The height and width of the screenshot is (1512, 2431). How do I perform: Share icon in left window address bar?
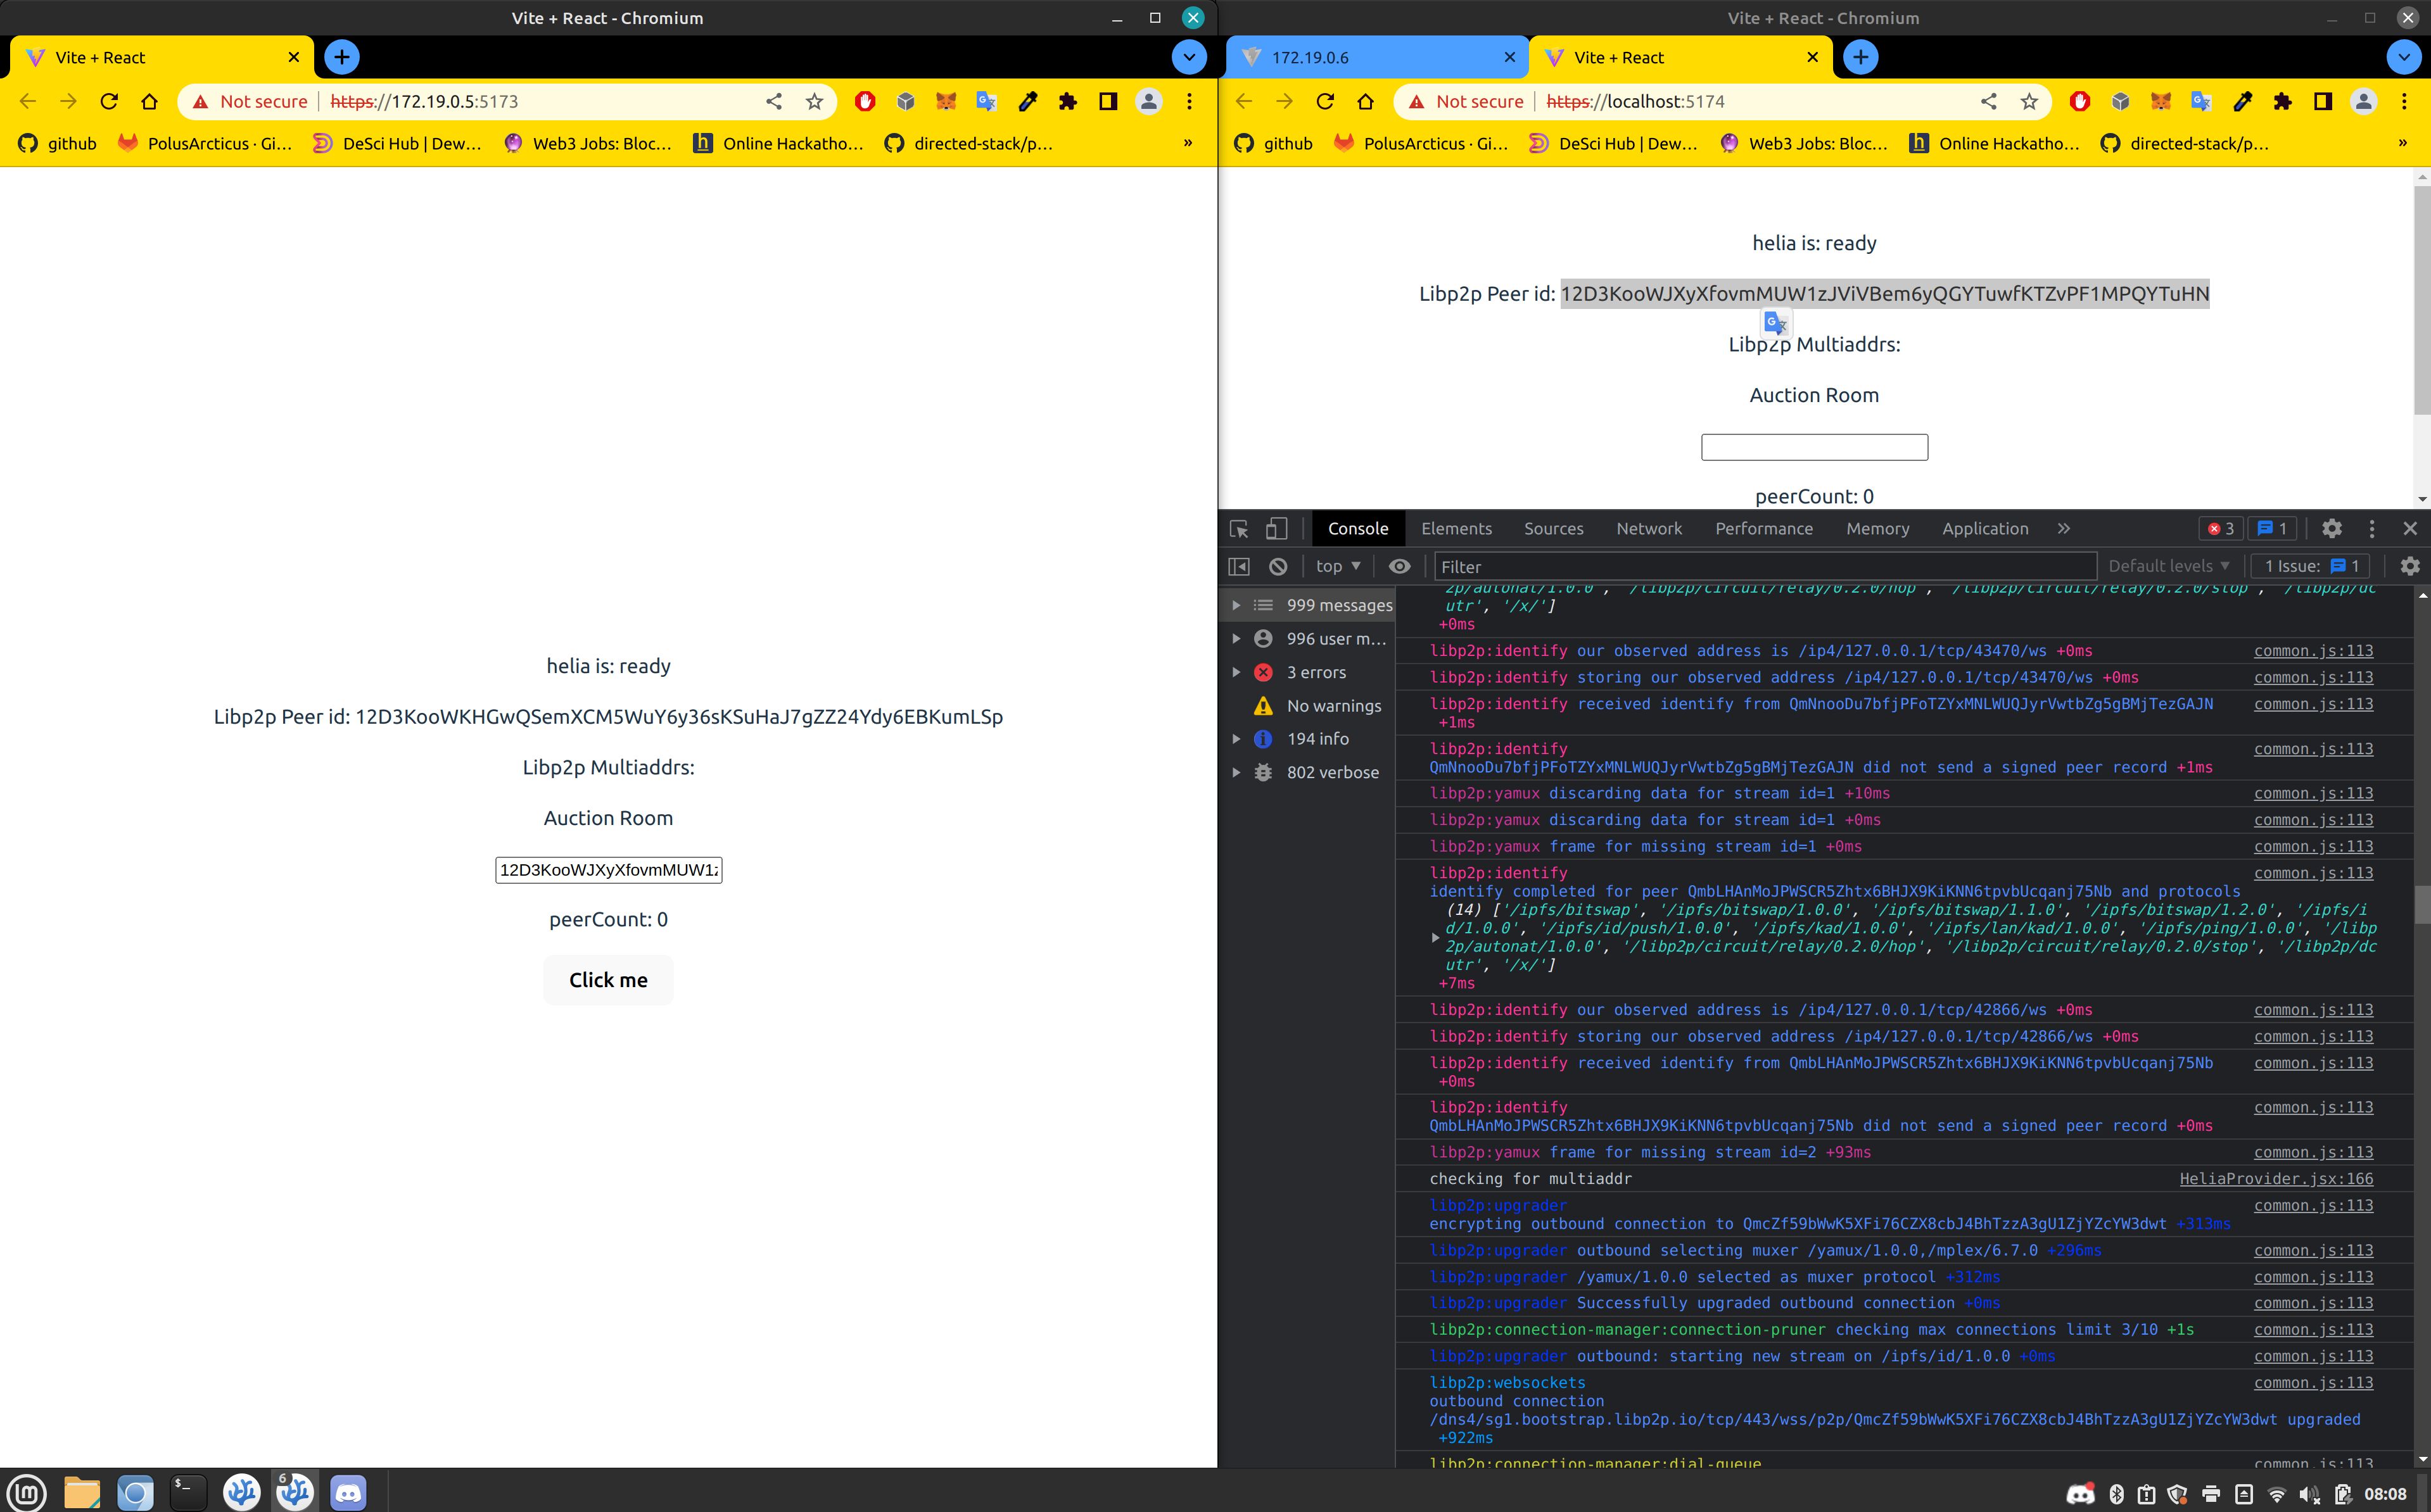[774, 101]
